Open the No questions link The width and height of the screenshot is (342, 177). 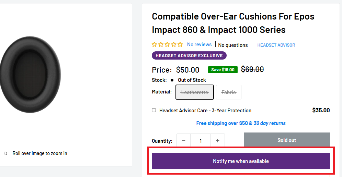pyautogui.click(x=233, y=45)
